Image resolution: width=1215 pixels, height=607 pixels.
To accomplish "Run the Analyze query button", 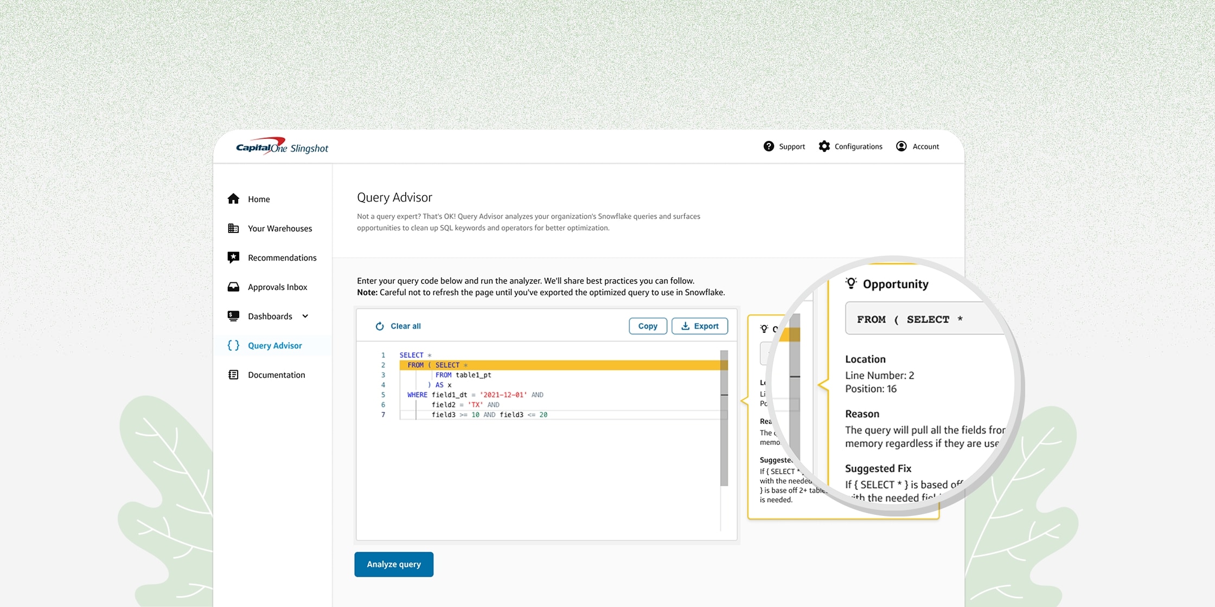I will (394, 564).
